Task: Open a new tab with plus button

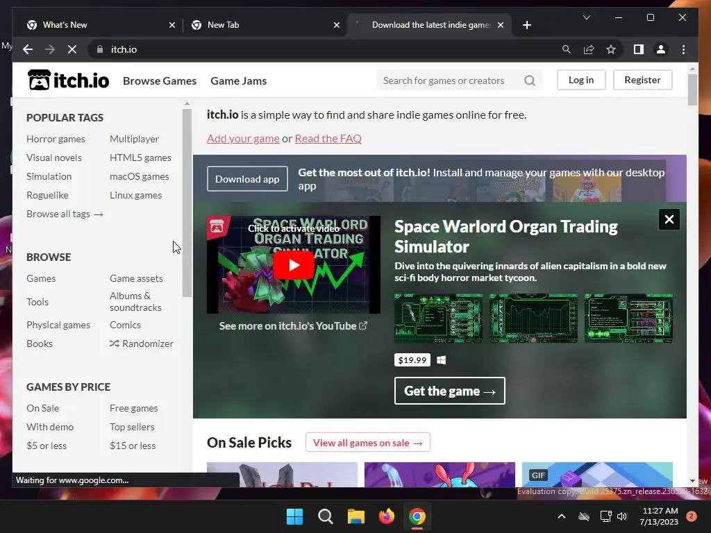Action: click(x=526, y=25)
